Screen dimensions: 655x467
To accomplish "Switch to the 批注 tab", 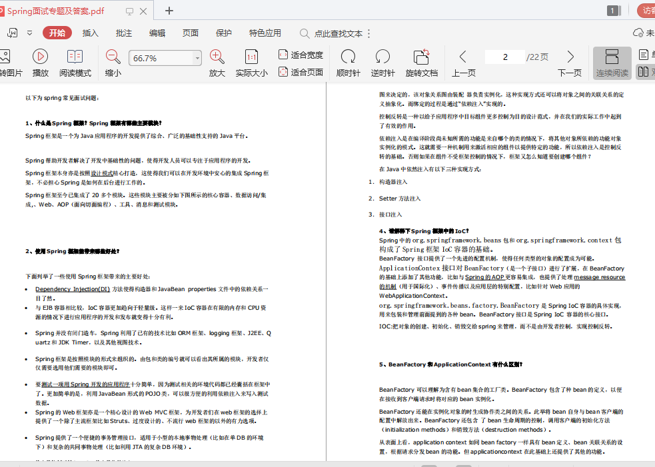I will click(x=124, y=33).
